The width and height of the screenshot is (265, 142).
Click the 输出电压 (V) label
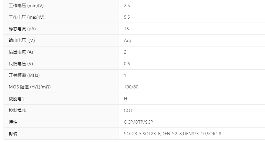[x=22, y=40]
